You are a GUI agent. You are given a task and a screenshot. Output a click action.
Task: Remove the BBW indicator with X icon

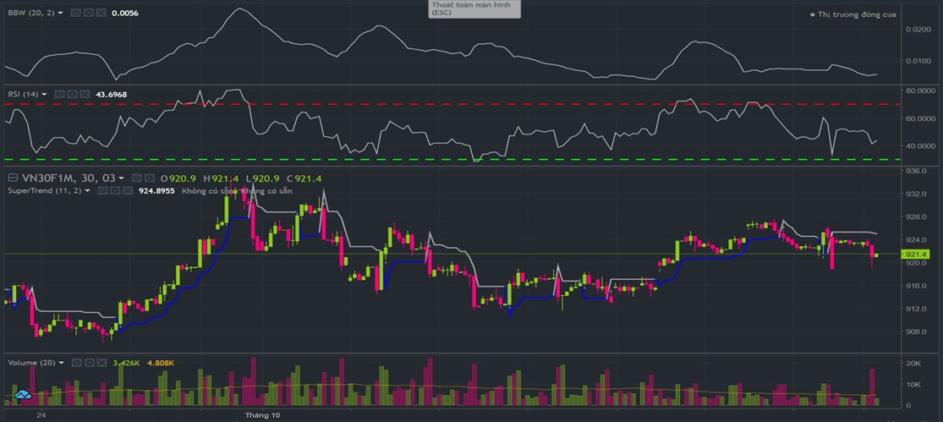tap(101, 13)
